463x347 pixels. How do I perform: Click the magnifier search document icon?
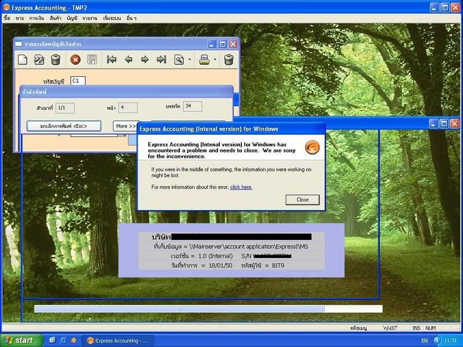[x=179, y=60]
